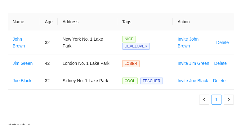Go to next page arrow
Screen dimensions: 241x125
click(x=229, y=100)
